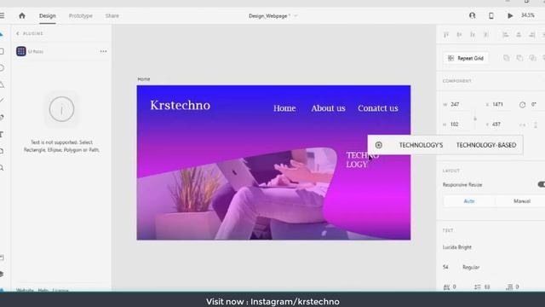545x307 pixels.
Task: Click the Align Middle vertically icon
Action: pos(459,34)
